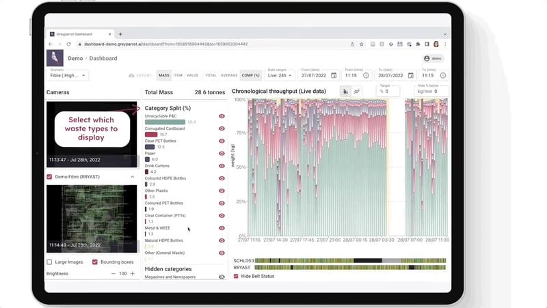
Task: Open the To date calendar icon
Action: click(x=411, y=75)
